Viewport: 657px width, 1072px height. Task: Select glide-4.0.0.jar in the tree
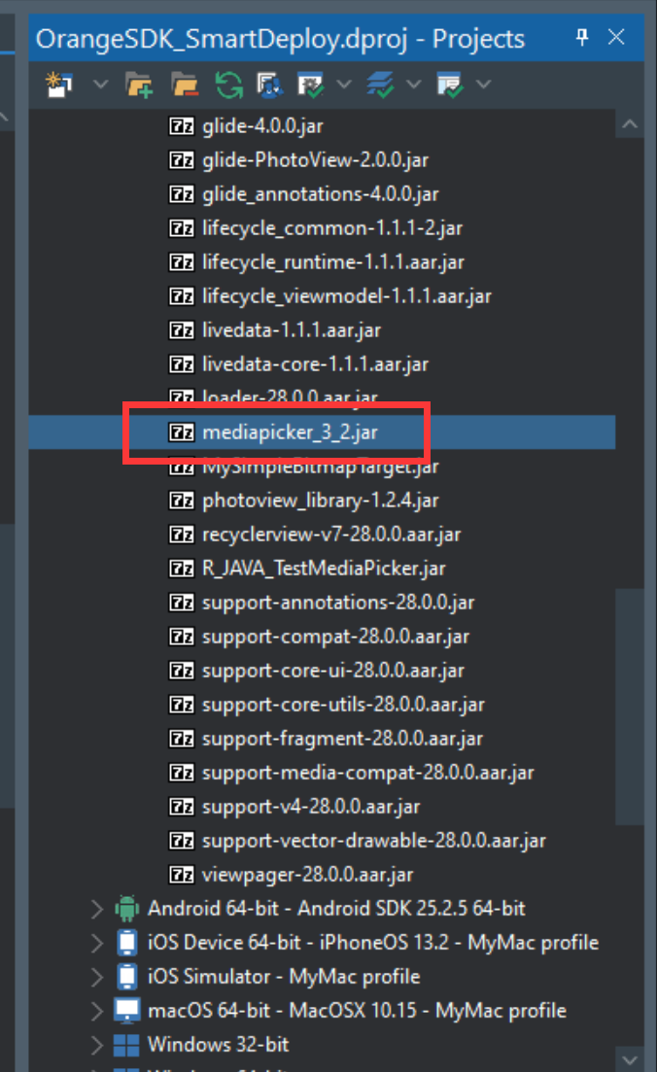point(262,125)
